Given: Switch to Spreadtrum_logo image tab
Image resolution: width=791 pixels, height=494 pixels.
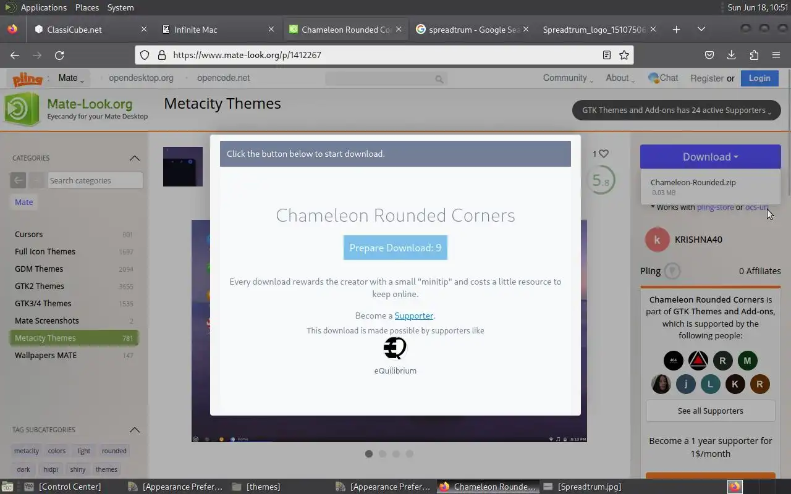Looking at the screenshot, I should tap(599, 29).
